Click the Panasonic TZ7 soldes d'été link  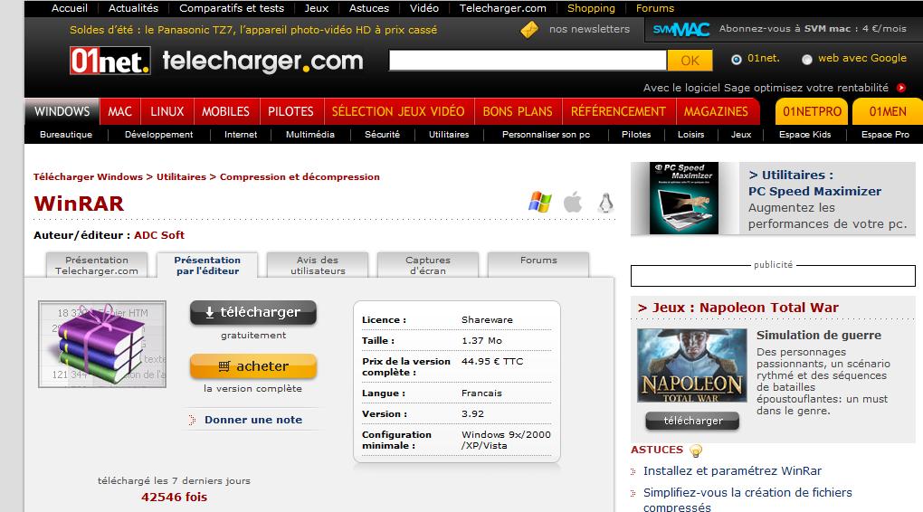pos(253,30)
